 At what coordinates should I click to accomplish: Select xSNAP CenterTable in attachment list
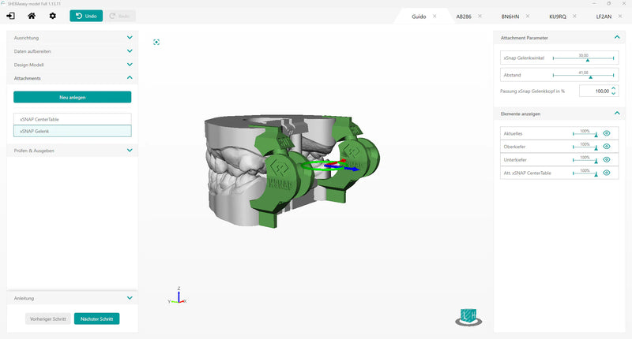coord(73,119)
